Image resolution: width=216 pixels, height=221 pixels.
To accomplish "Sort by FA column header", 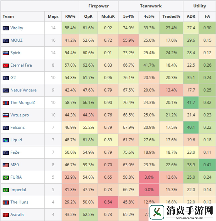I will pyautogui.click(x=207, y=16).
